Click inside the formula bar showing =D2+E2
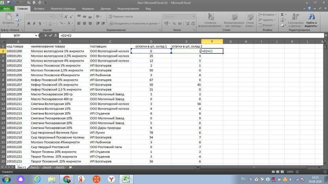328x184 pixels. (96, 36)
